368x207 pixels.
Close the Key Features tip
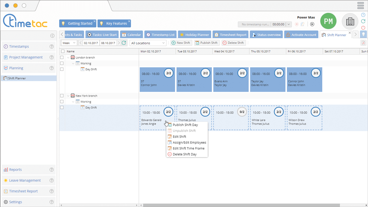point(129,21)
